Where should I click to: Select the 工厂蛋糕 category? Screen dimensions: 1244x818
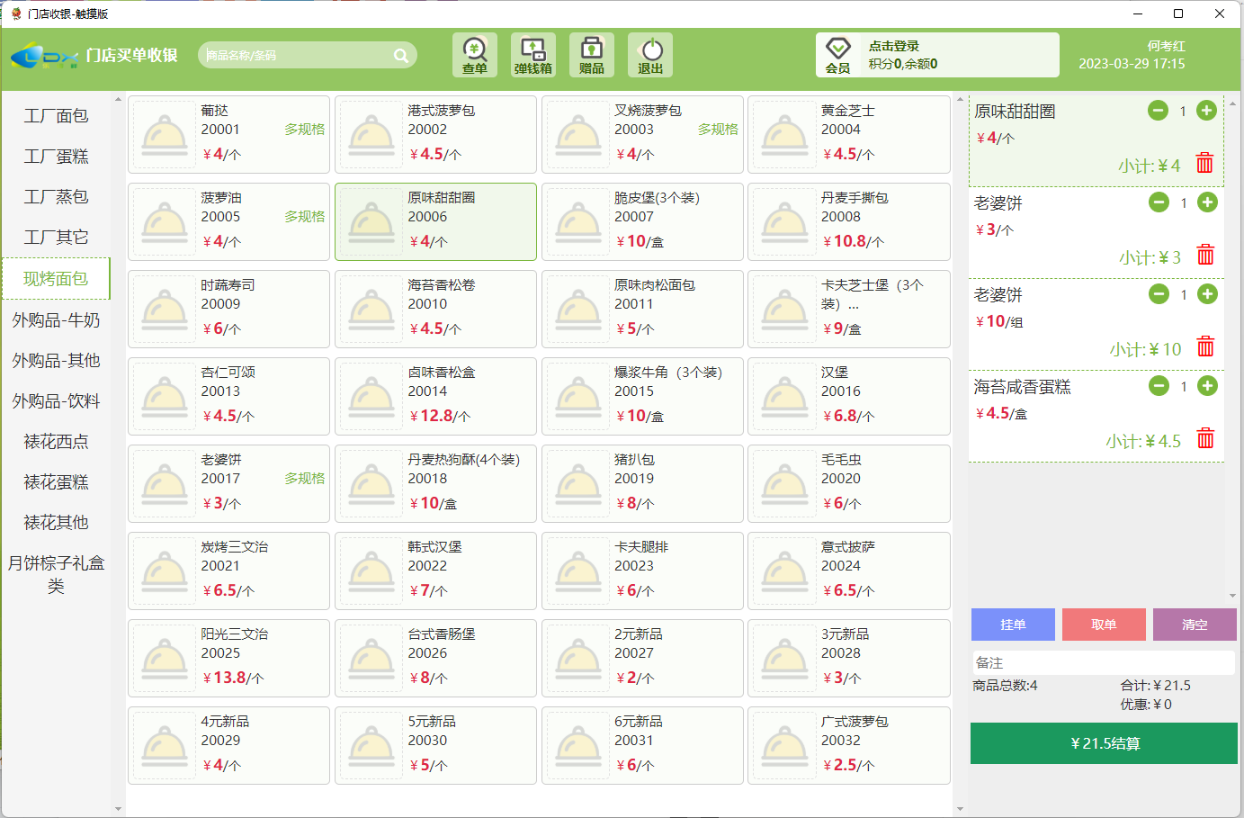56,157
